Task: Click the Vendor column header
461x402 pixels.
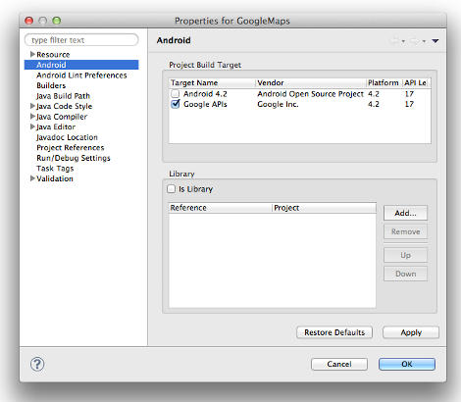Action: [x=311, y=83]
